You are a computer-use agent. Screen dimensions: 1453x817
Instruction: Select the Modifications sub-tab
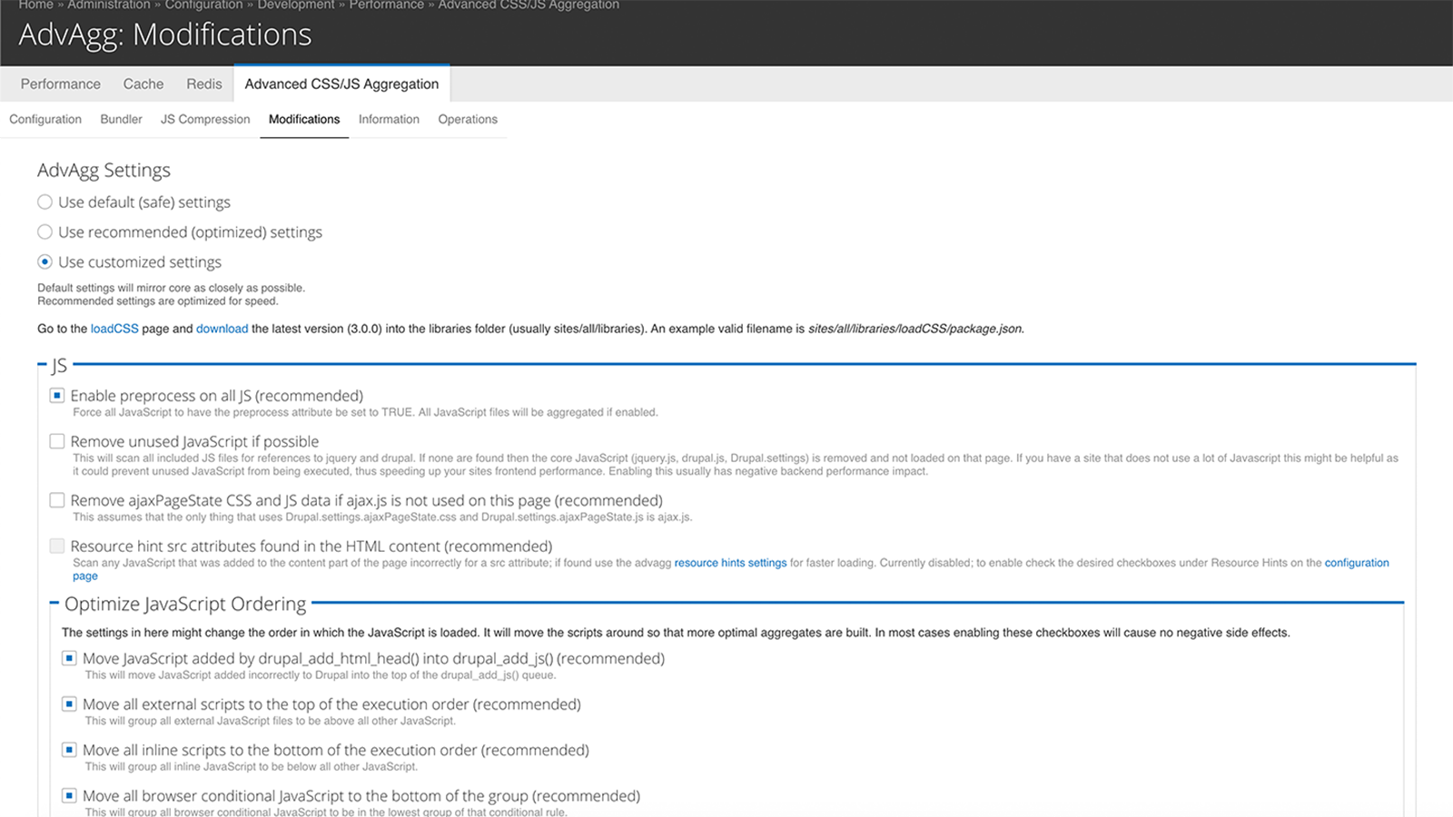pyautogui.click(x=304, y=119)
